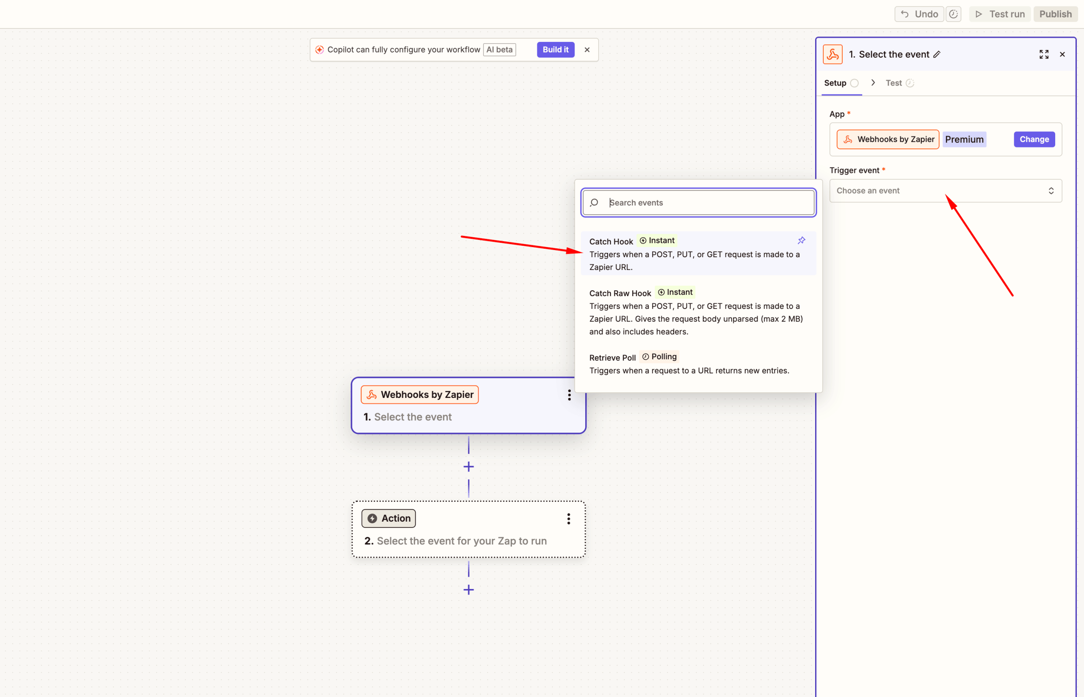
Task: Open Action step three-dot menu
Action: 568,519
